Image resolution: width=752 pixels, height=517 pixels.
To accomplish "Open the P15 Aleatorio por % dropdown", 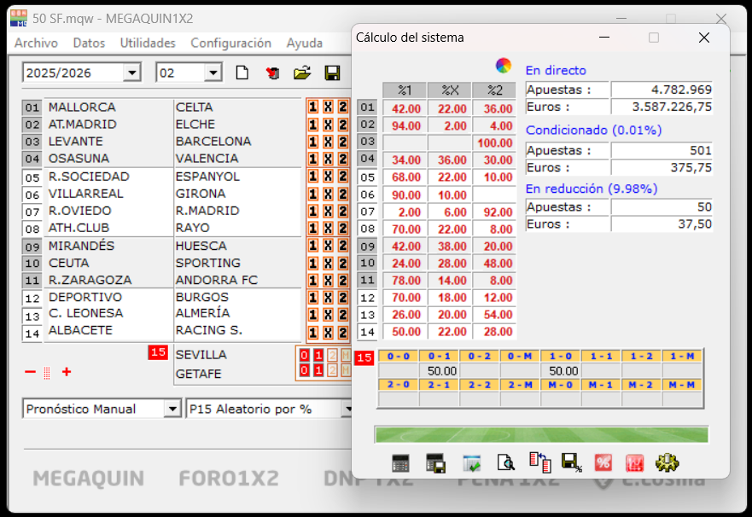I will 348,409.
